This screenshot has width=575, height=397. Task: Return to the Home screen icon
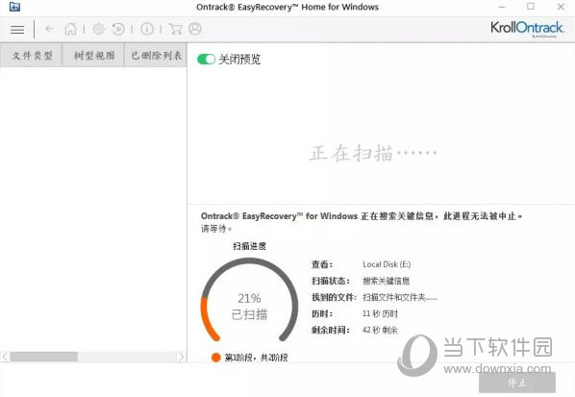coord(70,29)
